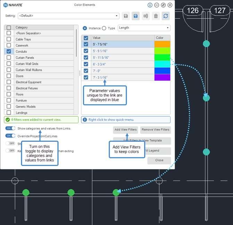Open the Setting Default dropdown

(x=68, y=16)
